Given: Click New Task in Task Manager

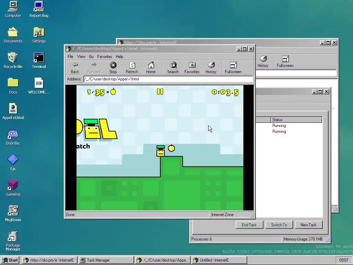Looking at the screenshot, I should pyautogui.click(x=309, y=225).
